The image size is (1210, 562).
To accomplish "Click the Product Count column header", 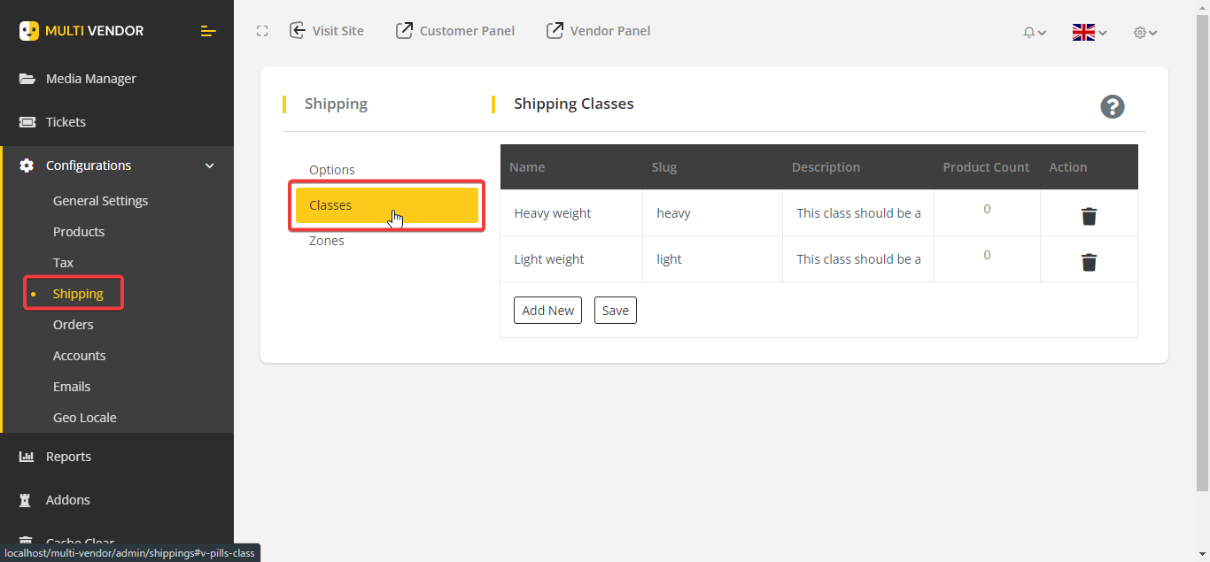I will point(986,166).
